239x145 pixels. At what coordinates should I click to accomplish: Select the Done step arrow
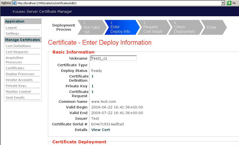click(x=214, y=27)
